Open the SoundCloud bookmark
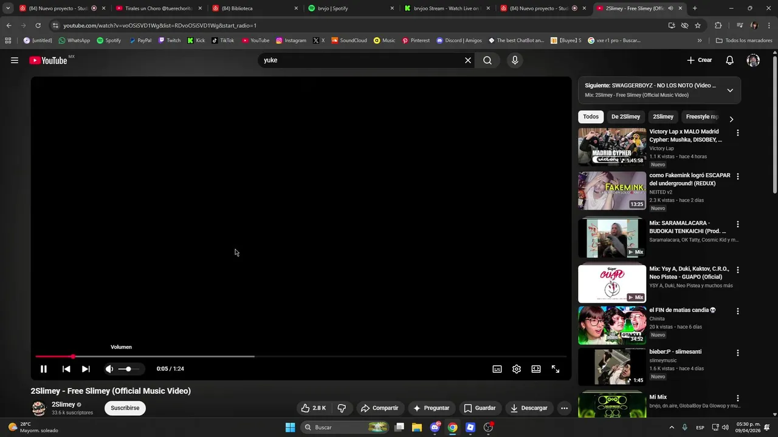The image size is (778, 437). [349, 40]
